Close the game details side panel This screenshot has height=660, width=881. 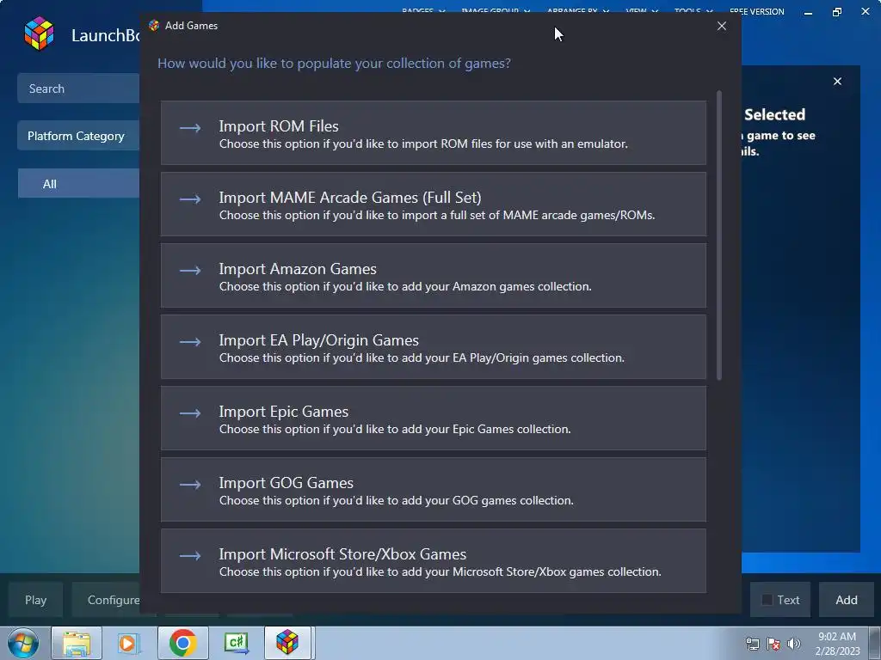[x=837, y=82]
